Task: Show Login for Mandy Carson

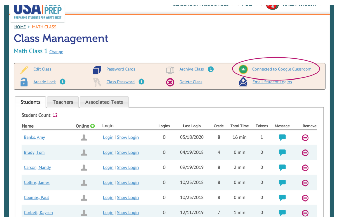Action: click(128, 168)
